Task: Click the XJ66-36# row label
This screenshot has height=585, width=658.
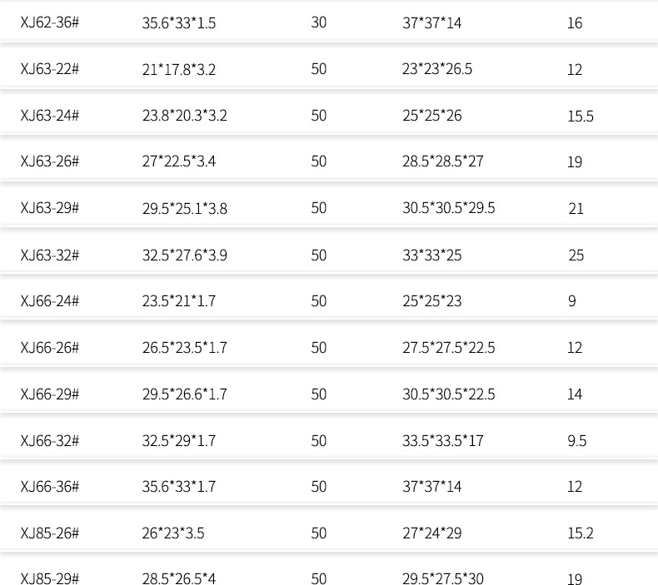Action: (50, 487)
